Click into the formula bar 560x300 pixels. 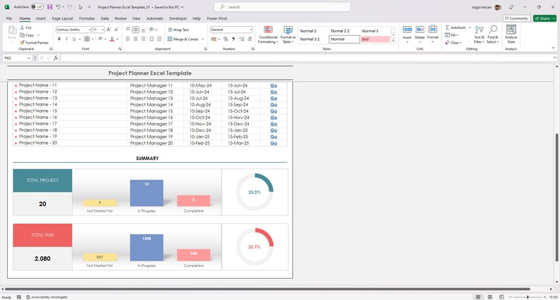tap(307, 58)
